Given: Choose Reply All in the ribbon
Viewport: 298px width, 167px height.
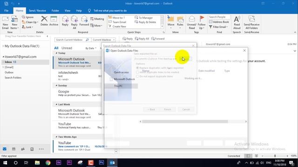Looking at the screenshot, I should tap(74, 23).
